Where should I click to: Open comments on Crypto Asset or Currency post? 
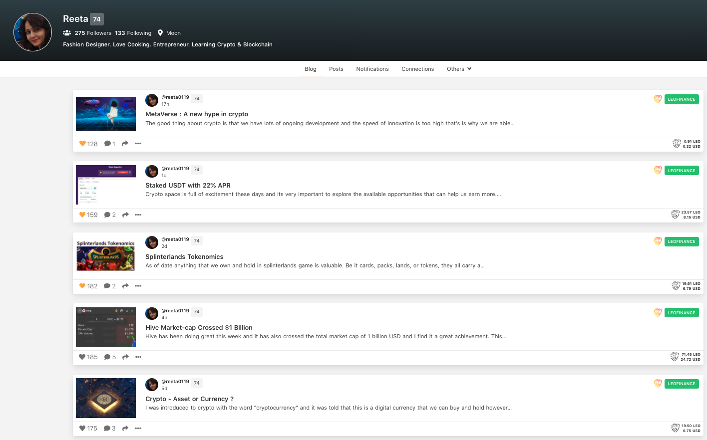(x=107, y=428)
